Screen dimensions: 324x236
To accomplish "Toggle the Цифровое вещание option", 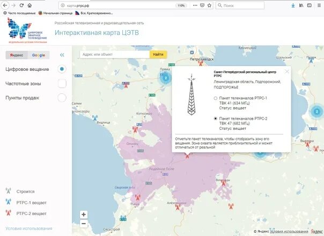I will click(x=62, y=69).
